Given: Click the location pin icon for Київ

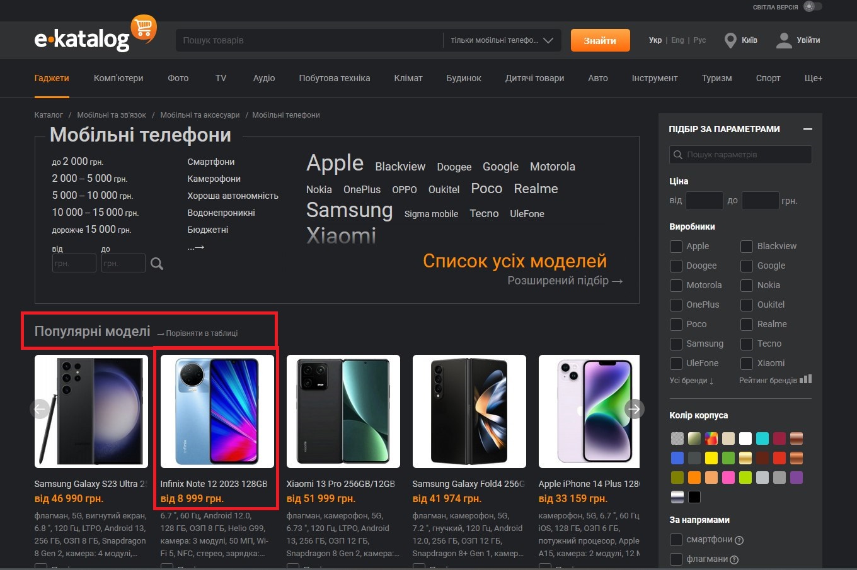Looking at the screenshot, I should pos(730,40).
